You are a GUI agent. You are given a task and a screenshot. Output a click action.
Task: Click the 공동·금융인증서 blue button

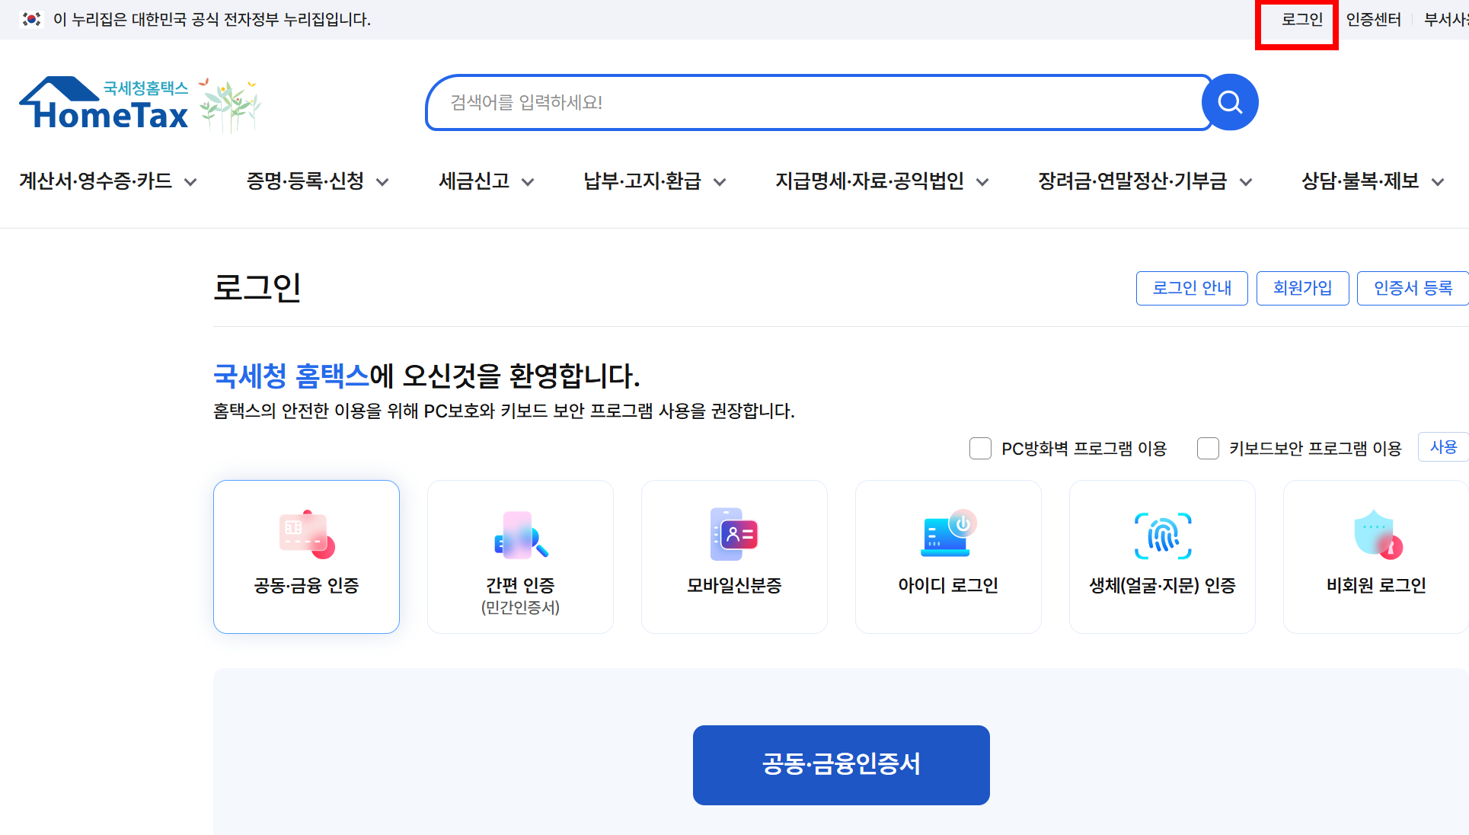[841, 765]
